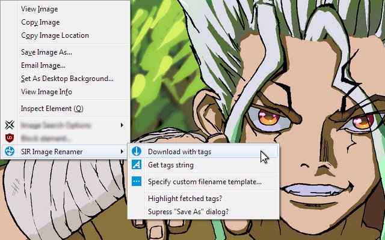
Task: Pick Copy Image Location option
Action: tap(65, 35)
